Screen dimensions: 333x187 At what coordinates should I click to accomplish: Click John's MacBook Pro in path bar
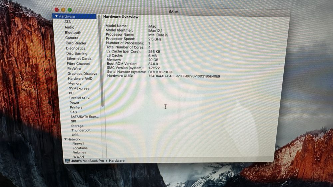pos(88,161)
